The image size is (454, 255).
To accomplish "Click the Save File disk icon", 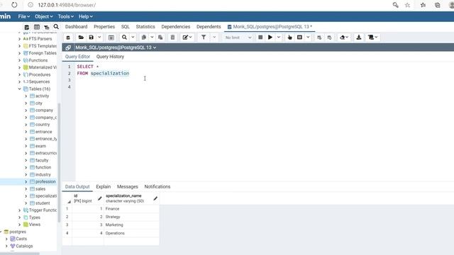I will [92, 38].
